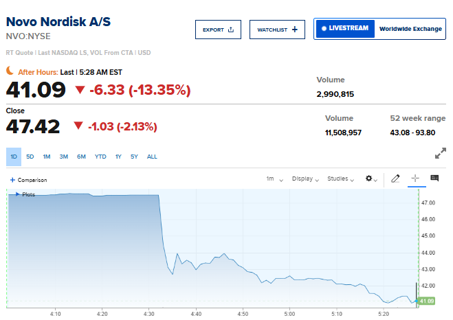Open the Display dropdown

pos(306,179)
